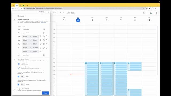
Task: Click the days stepper arrows
Action: point(24,77)
